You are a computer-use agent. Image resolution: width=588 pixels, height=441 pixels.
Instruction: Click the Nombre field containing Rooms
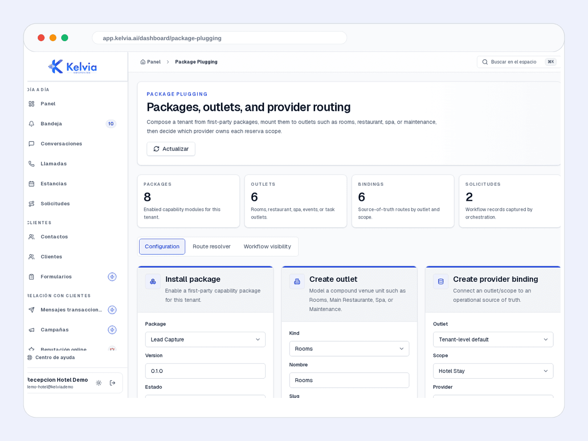349,380
